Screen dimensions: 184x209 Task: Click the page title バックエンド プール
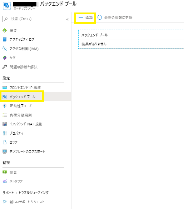click(58, 4)
